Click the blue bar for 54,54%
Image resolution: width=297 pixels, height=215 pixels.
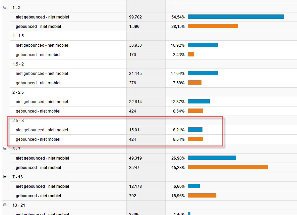pos(236,17)
